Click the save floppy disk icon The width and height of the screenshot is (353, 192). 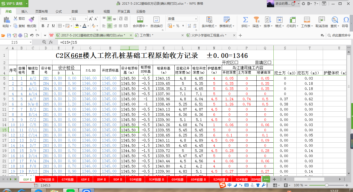tap(9, 35)
